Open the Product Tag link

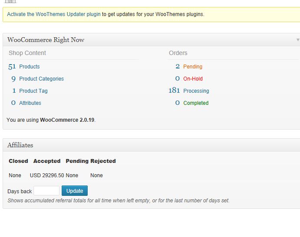[33, 91]
